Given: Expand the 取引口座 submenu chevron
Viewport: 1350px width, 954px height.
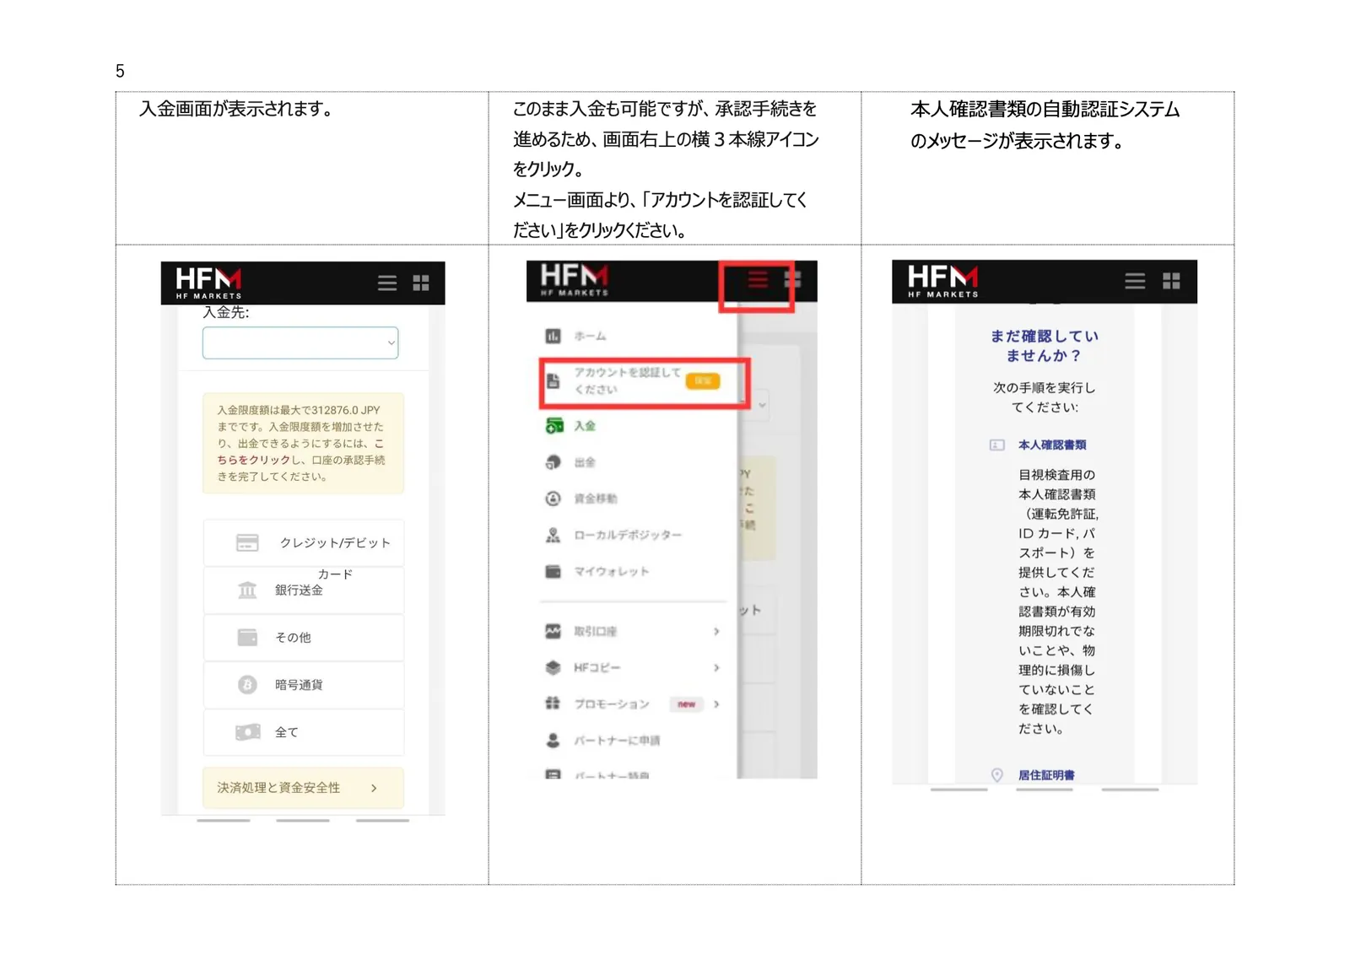Looking at the screenshot, I should pyautogui.click(x=716, y=631).
